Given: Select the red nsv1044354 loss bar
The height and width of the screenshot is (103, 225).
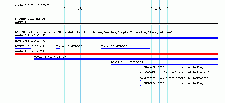Looking at the screenshot, I should 116,54.
